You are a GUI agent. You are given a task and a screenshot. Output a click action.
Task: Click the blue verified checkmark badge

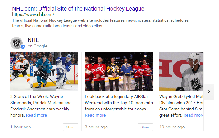coord(23,47)
